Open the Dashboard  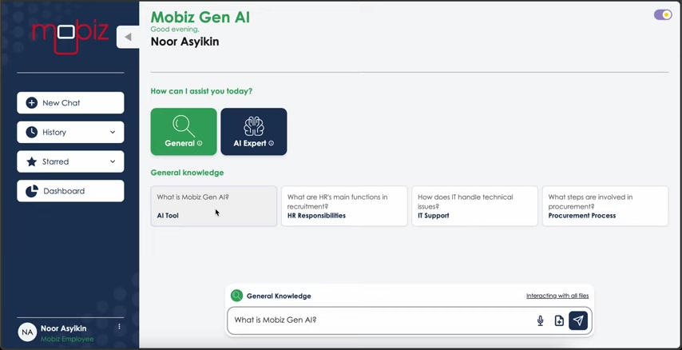pyautogui.click(x=70, y=191)
